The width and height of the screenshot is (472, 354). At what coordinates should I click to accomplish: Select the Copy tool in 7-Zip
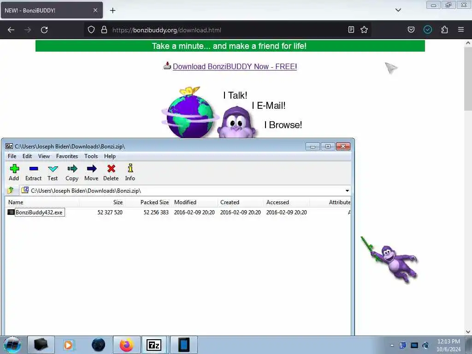72,172
